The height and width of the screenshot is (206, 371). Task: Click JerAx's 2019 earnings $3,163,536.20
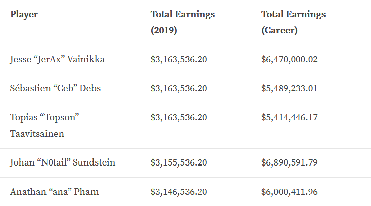178,59
